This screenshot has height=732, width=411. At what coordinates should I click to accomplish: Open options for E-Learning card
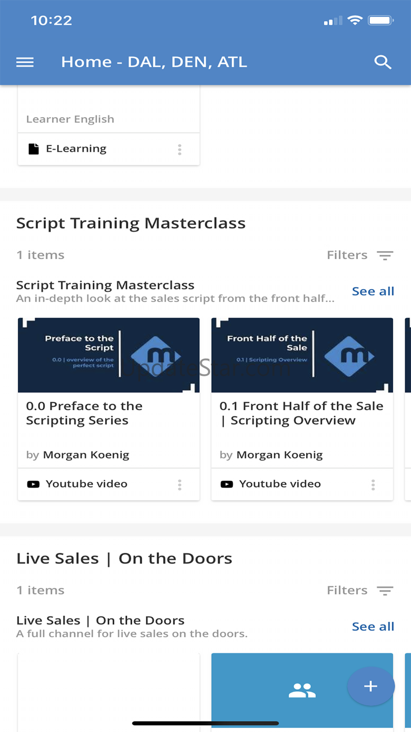[x=180, y=149]
